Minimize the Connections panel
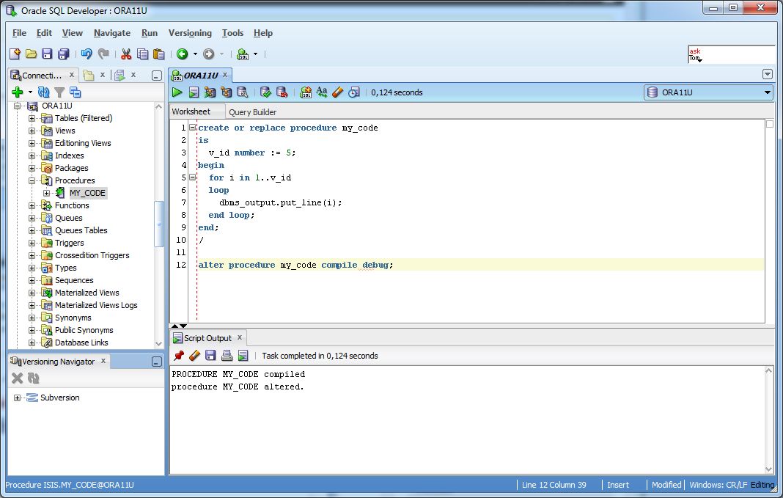 (157, 76)
